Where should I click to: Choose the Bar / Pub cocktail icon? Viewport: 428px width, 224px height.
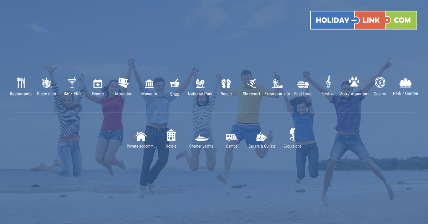[x=72, y=83]
